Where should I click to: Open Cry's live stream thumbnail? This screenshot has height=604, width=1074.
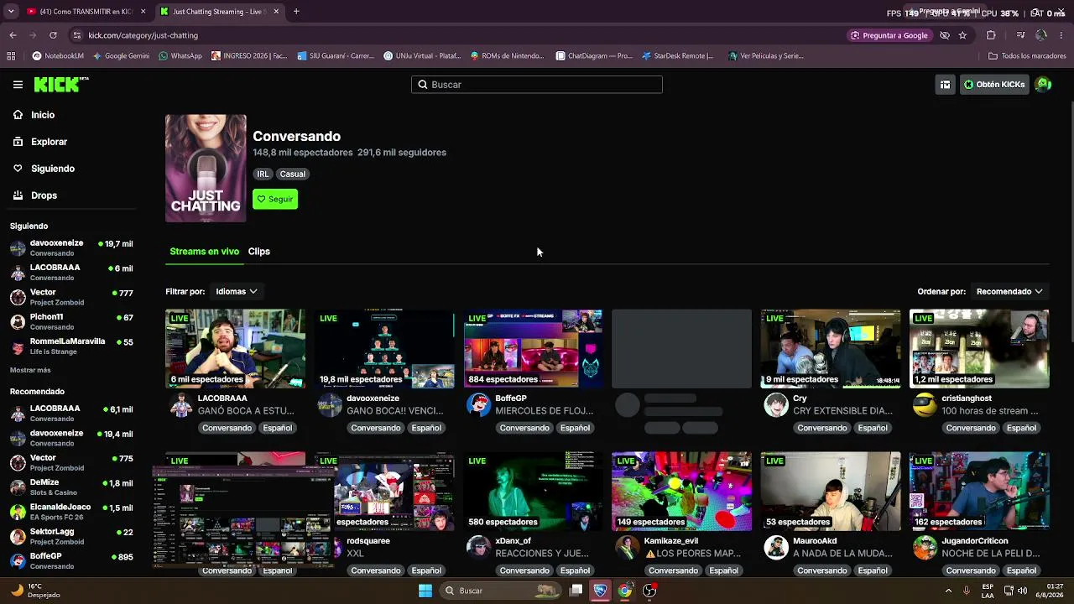point(831,349)
